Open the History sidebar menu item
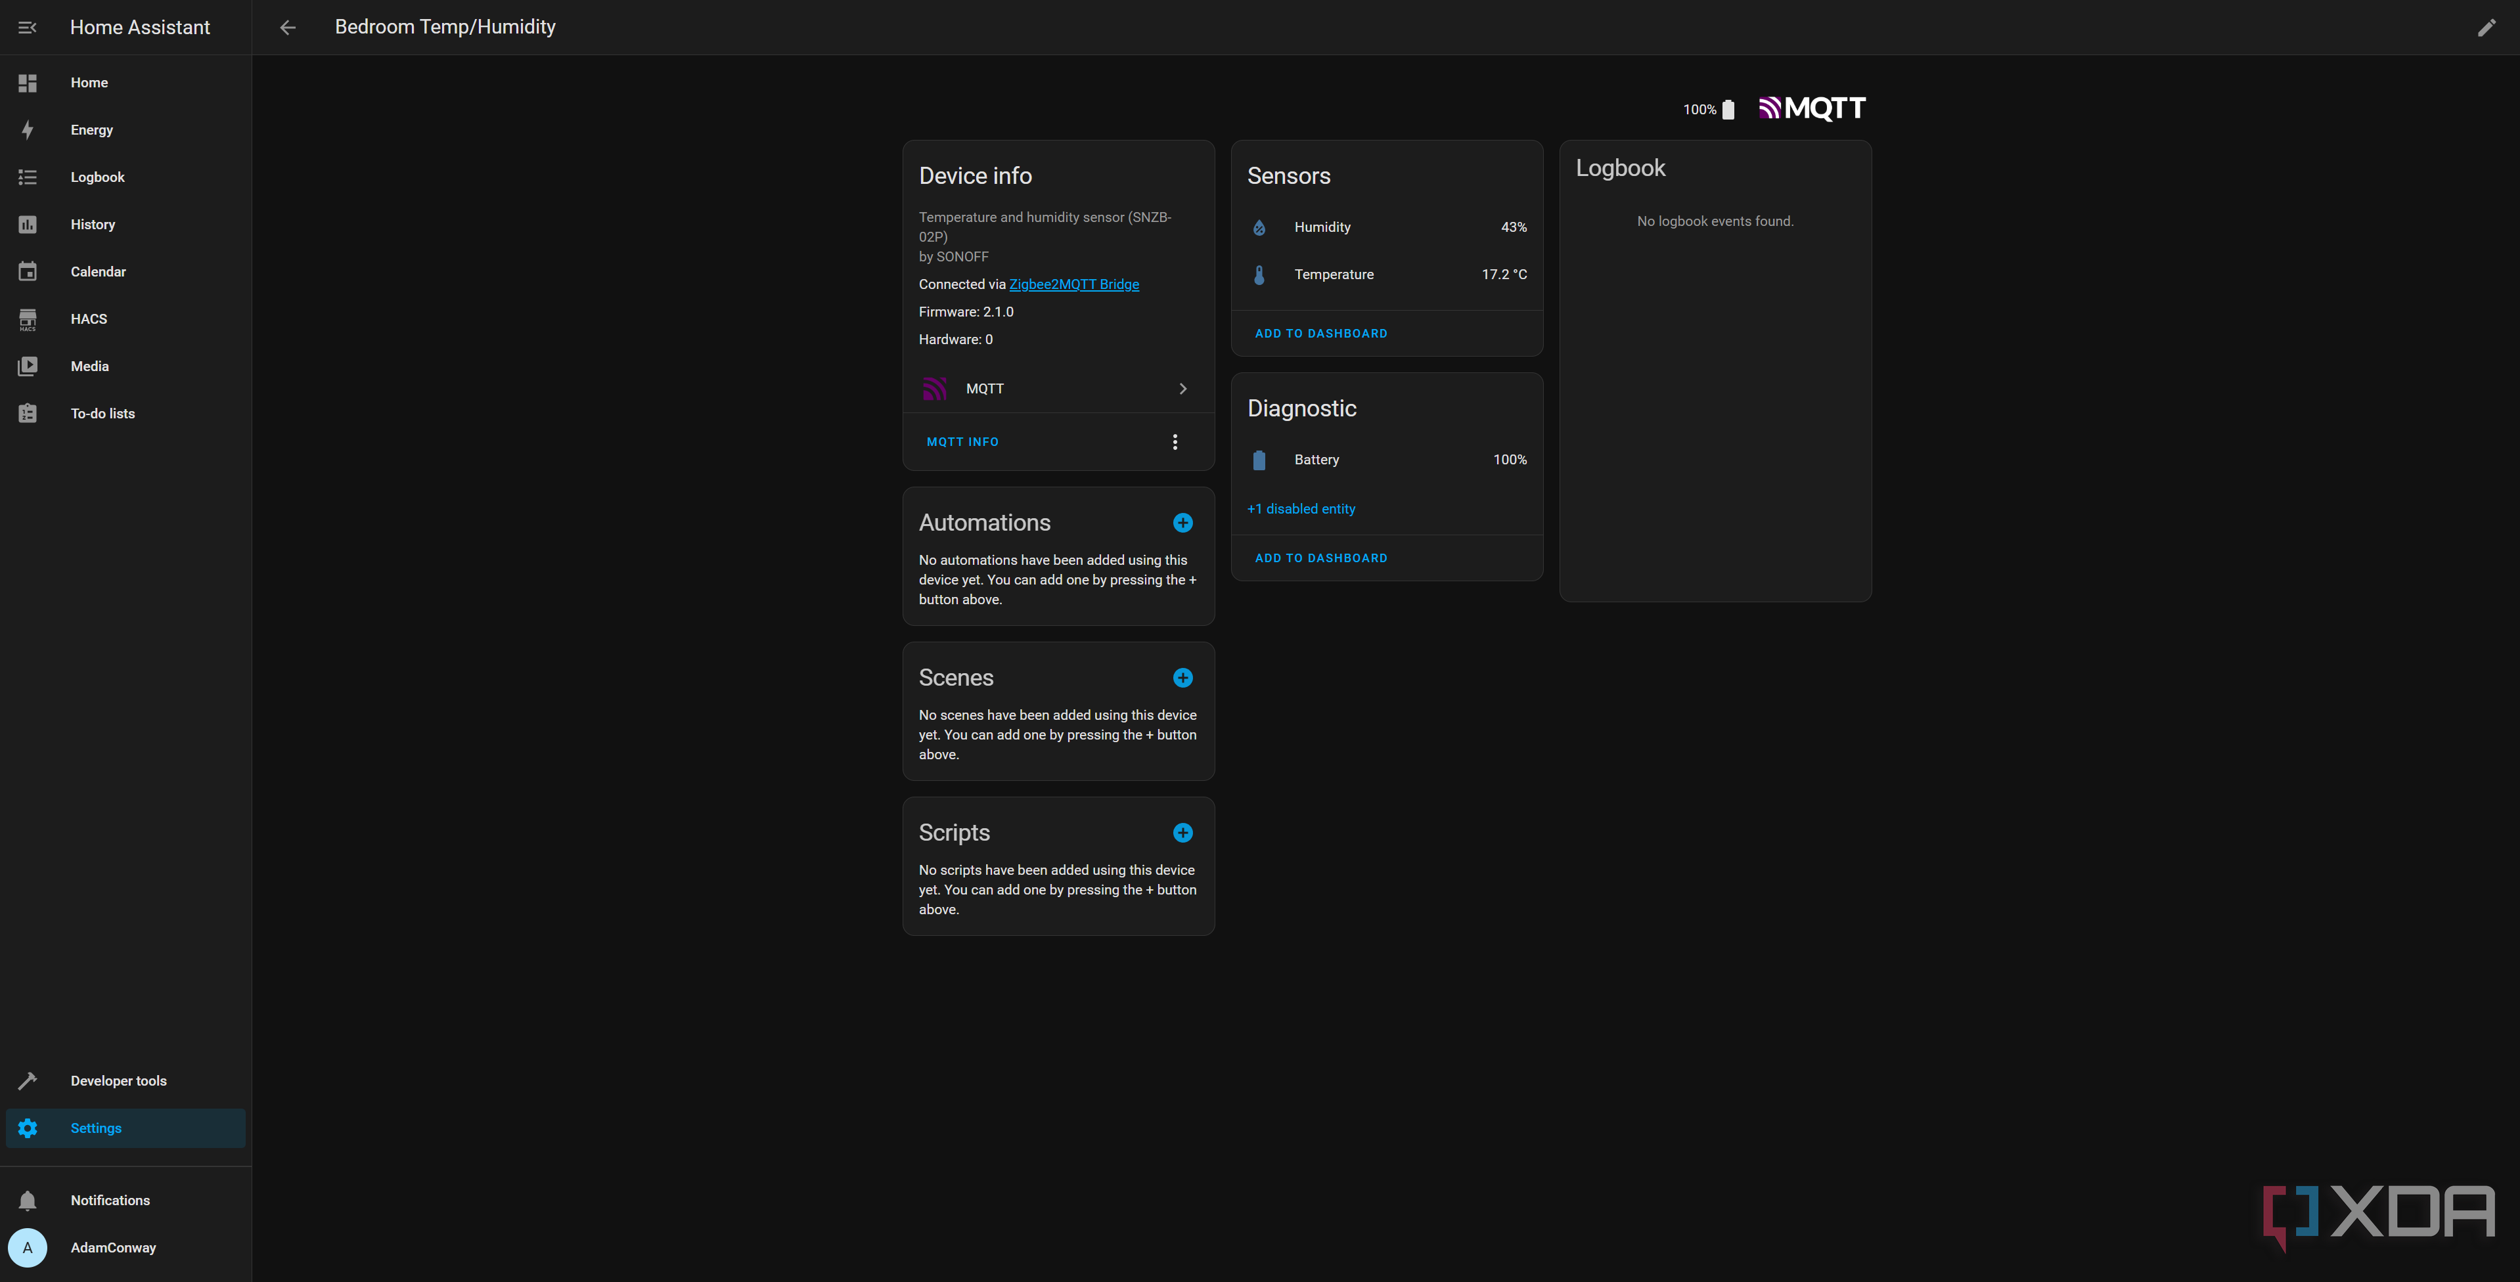Image resolution: width=2520 pixels, height=1282 pixels. pyautogui.click(x=93, y=225)
